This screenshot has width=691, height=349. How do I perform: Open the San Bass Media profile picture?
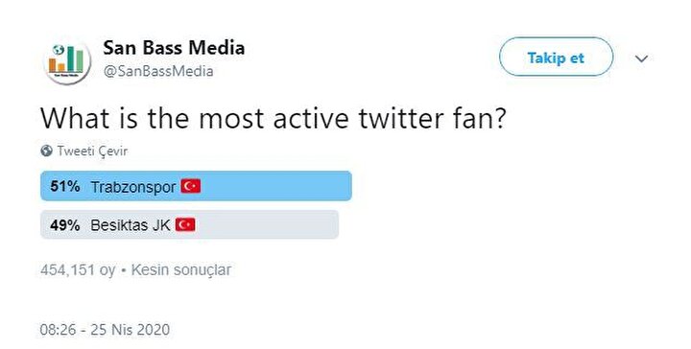coord(67,60)
